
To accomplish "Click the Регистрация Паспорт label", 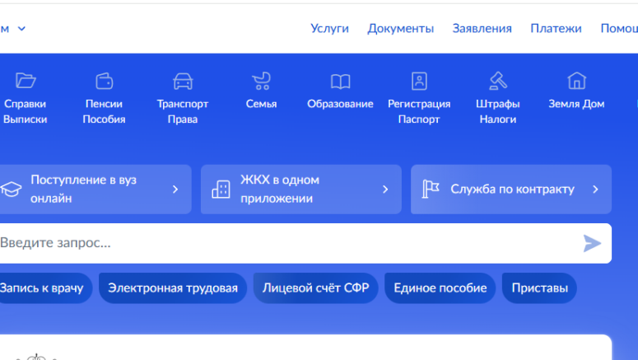I will pyautogui.click(x=419, y=111).
